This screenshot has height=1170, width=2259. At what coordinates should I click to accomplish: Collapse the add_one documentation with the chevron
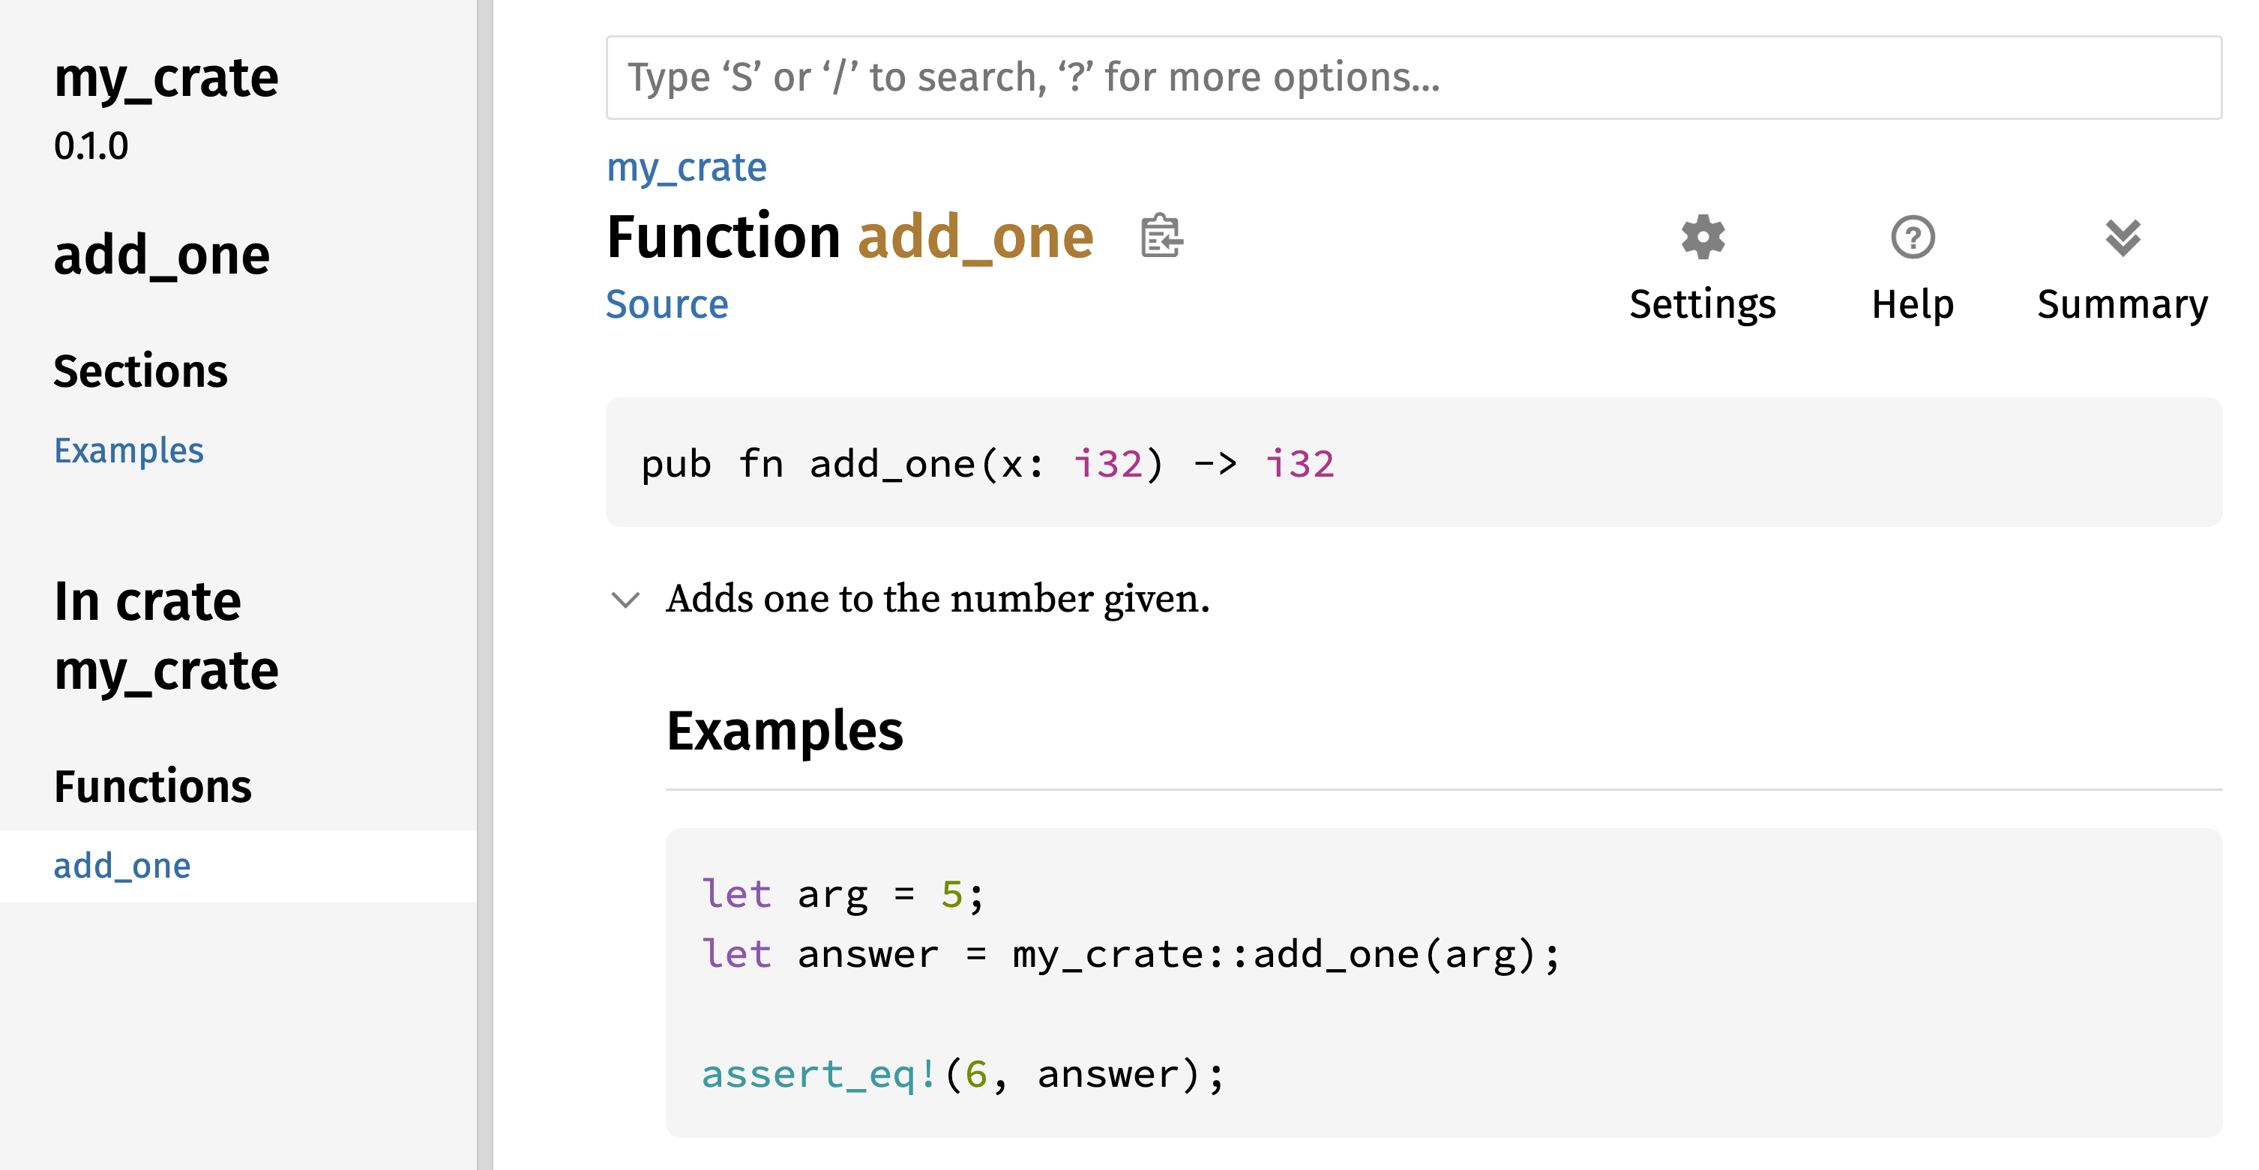coord(625,600)
